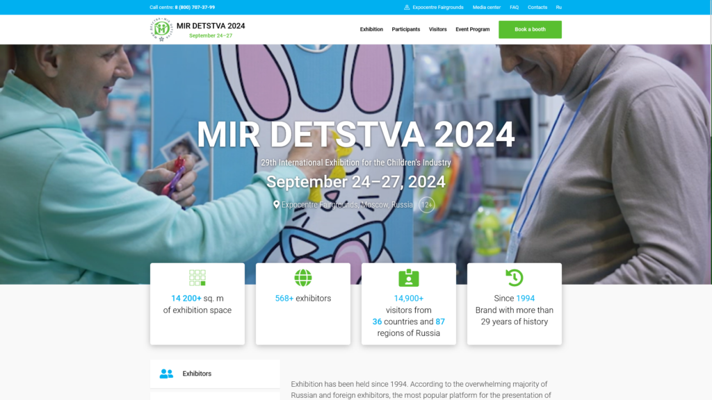Click the Mir Detstva round logo
Image resolution: width=712 pixels, height=400 pixels.
(x=161, y=29)
